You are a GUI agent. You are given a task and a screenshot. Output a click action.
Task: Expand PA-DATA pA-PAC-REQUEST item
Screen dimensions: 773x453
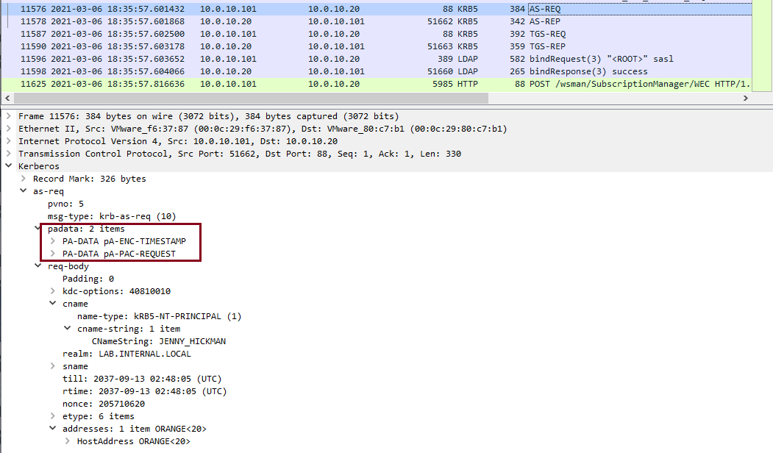coord(53,254)
